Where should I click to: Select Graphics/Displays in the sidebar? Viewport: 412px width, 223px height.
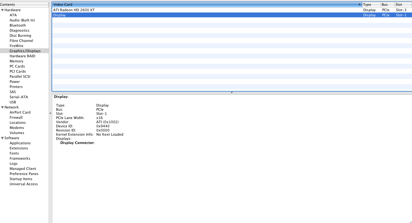click(x=24, y=51)
